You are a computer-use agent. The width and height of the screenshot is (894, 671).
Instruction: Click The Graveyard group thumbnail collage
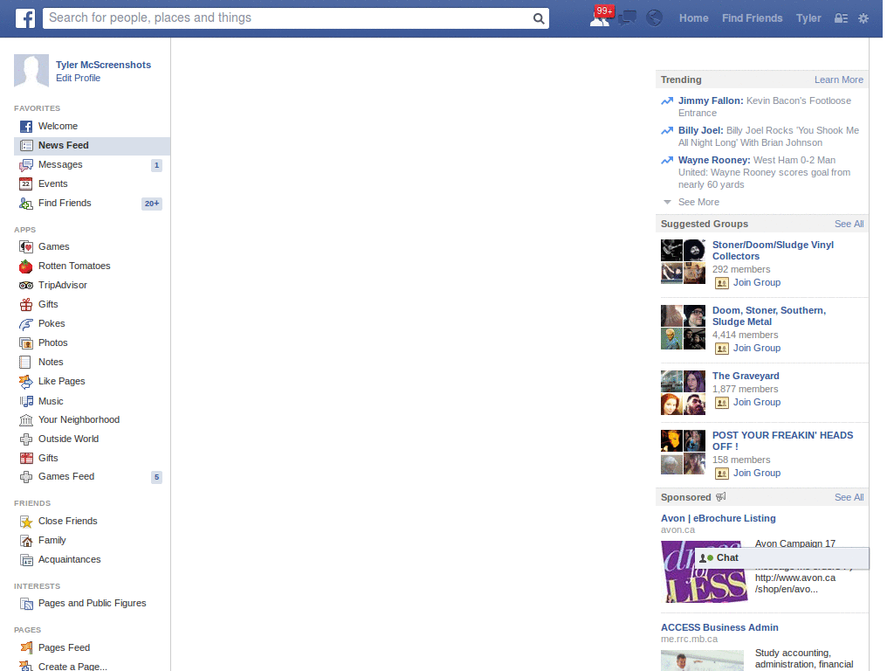(683, 392)
